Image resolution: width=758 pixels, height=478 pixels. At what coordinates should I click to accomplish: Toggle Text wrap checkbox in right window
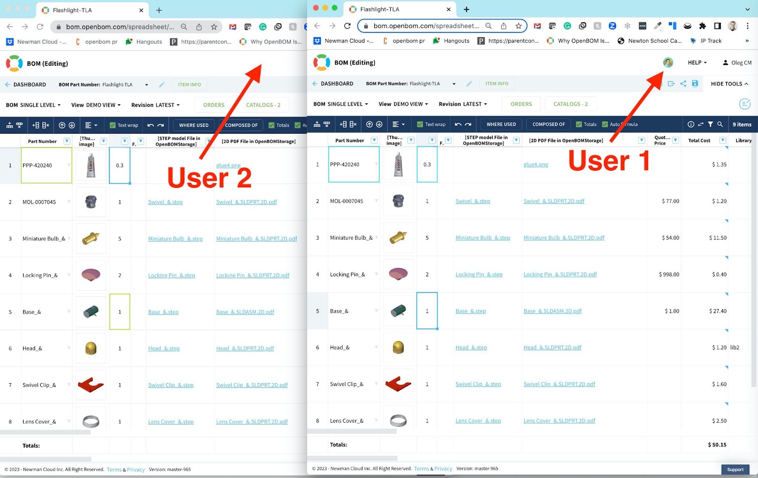(x=420, y=124)
